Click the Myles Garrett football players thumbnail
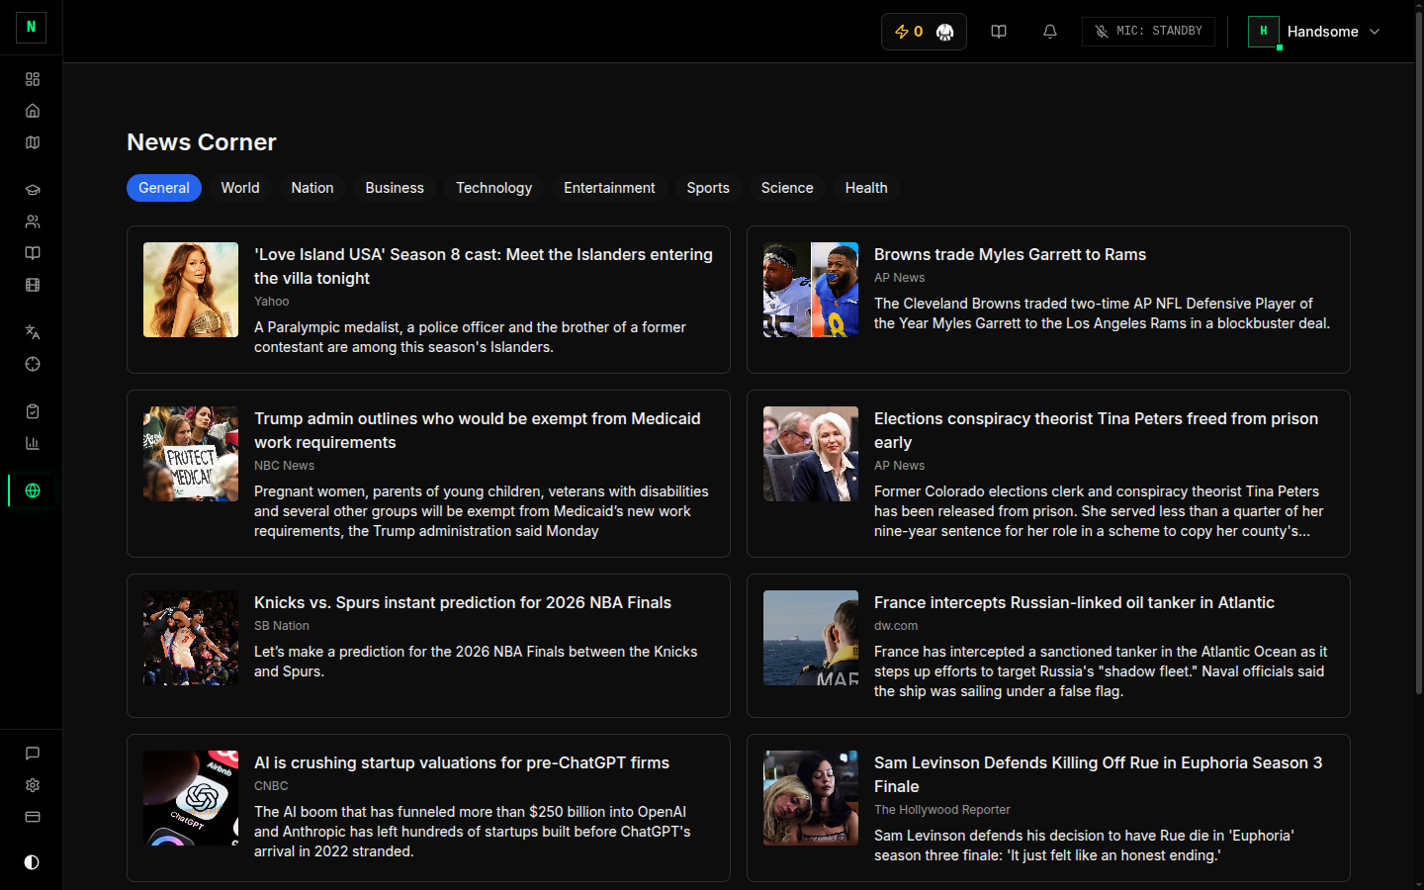Viewport: 1424px width, 890px height. coord(811,290)
